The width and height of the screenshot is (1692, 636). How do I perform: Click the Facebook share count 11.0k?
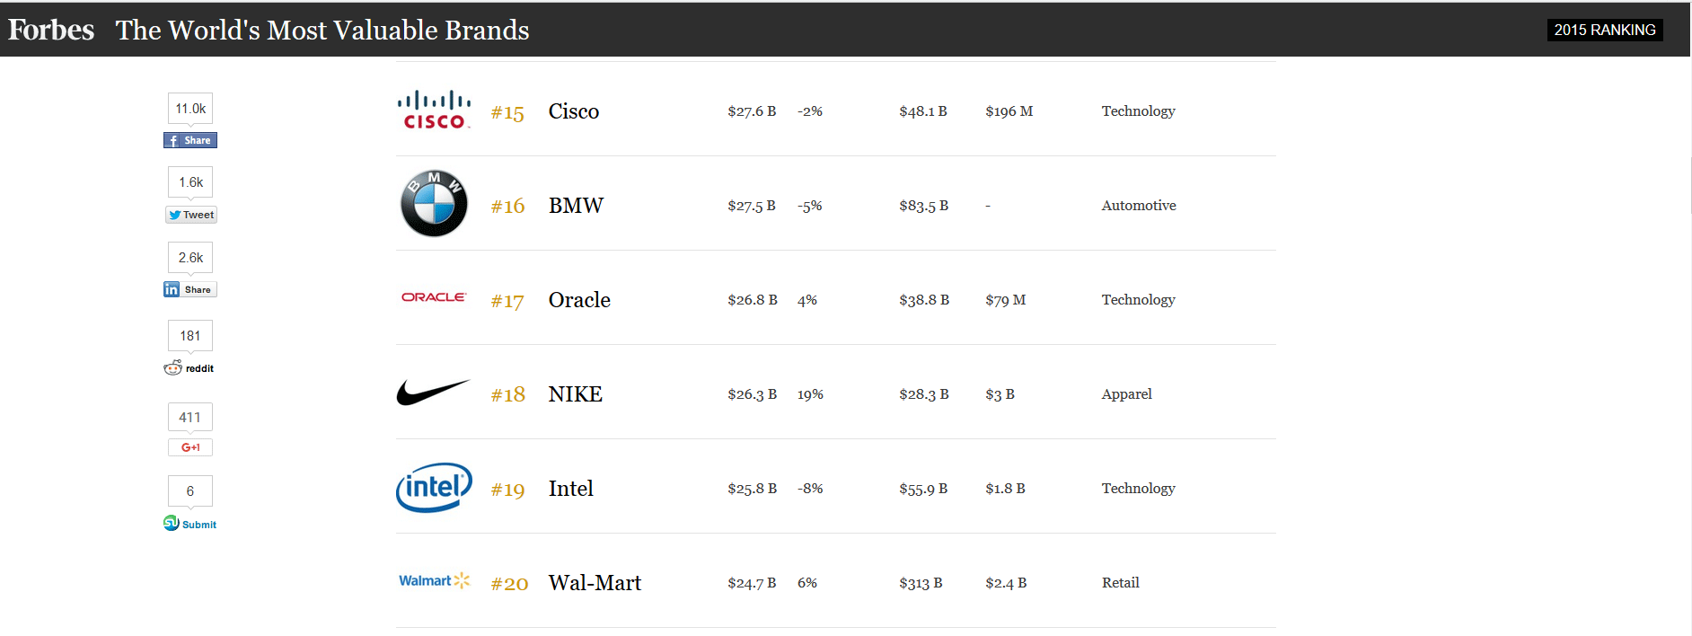tap(190, 109)
